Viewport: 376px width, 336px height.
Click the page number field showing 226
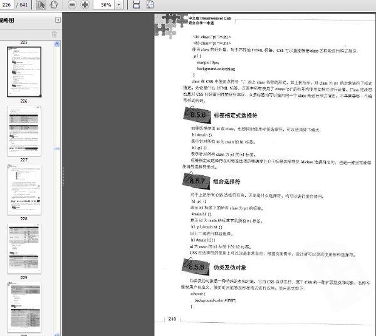pyautogui.click(x=6, y=5)
